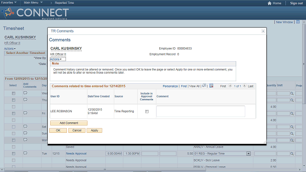Open the Favorites dropdown menu
Image resolution: width=306 pixels, height=172 pixels.
9,2
